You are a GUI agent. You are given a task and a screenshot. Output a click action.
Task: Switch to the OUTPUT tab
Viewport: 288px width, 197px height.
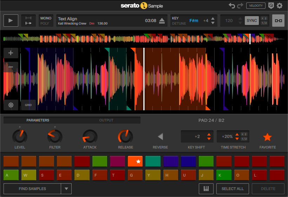click(x=106, y=120)
